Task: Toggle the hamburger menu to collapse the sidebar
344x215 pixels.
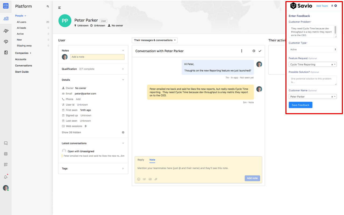Action: point(59,8)
